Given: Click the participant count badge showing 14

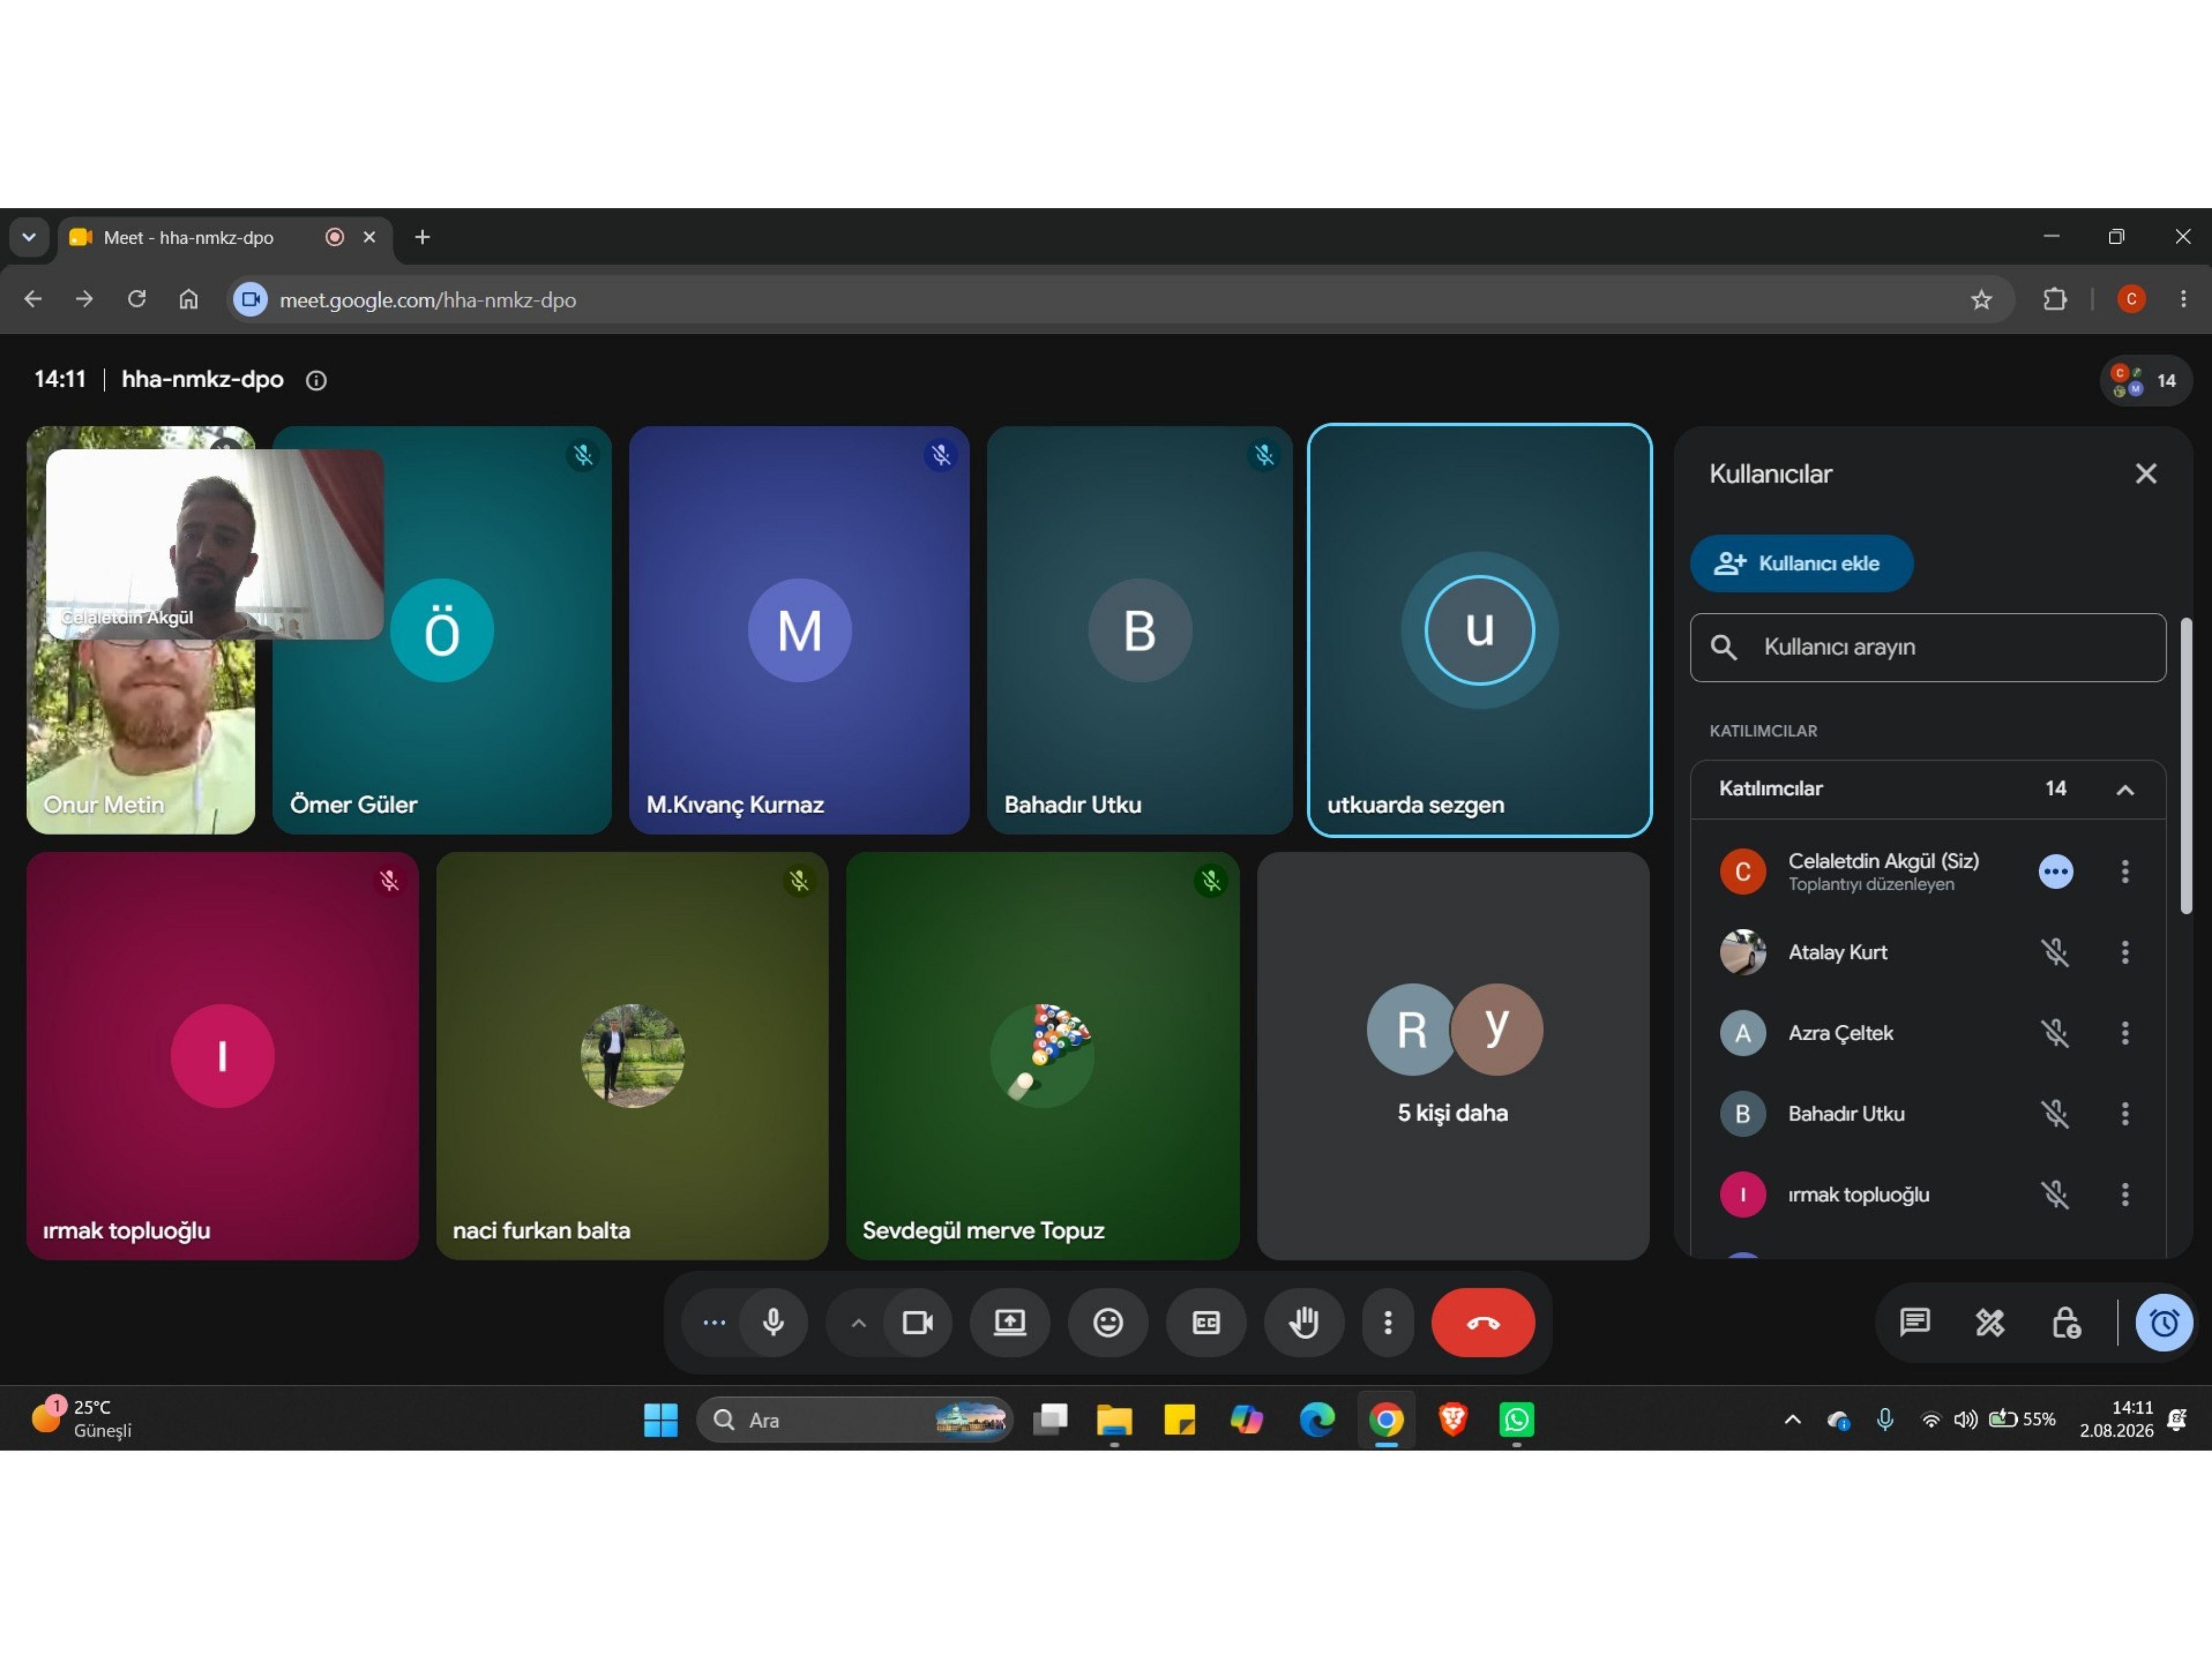Looking at the screenshot, I should click(2145, 380).
